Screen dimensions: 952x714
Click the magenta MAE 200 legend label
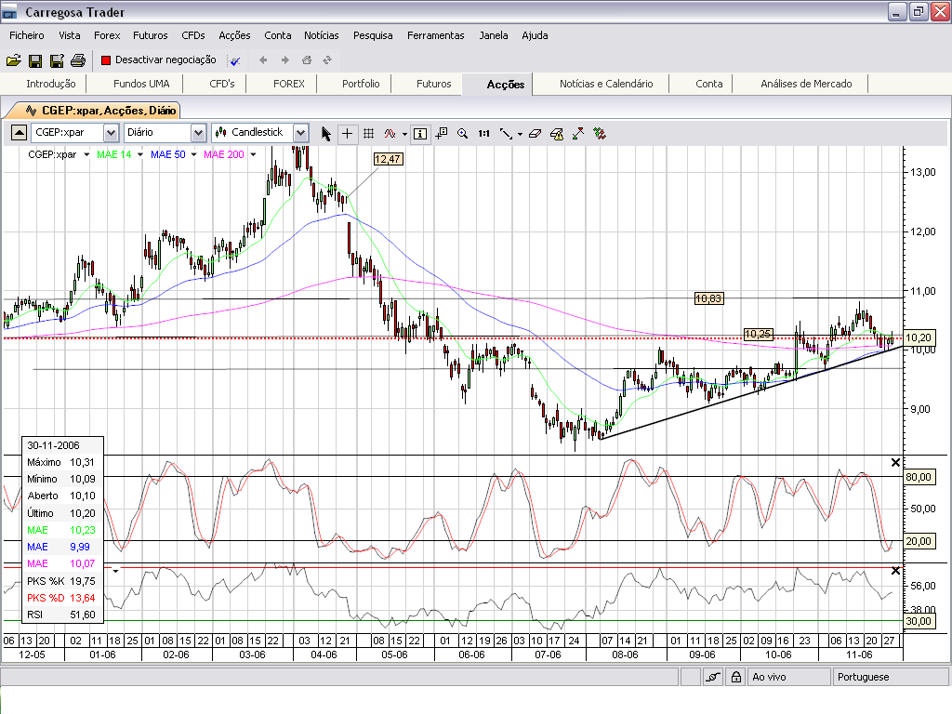click(x=223, y=154)
